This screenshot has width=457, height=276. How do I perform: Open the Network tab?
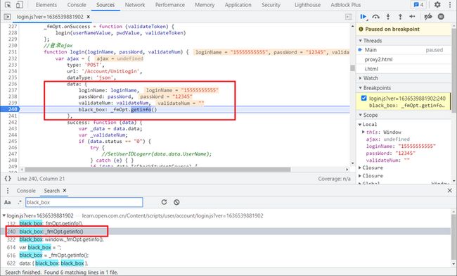[135, 5]
